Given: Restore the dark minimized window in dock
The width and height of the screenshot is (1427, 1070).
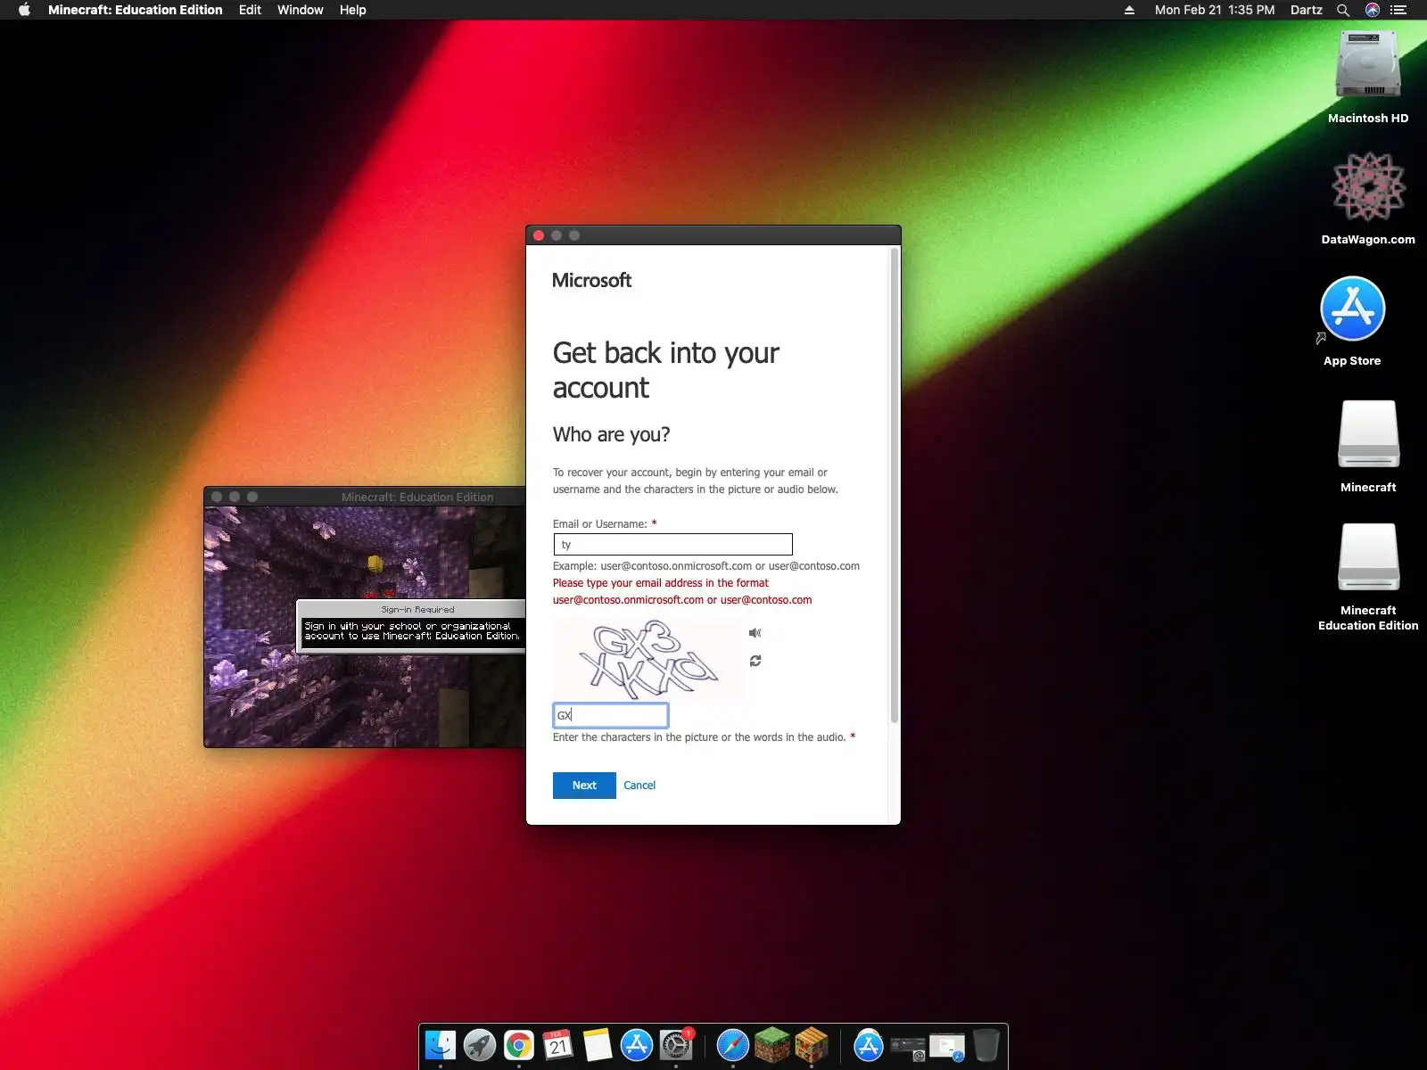Looking at the screenshot, I should click(x=908, y=1047).
